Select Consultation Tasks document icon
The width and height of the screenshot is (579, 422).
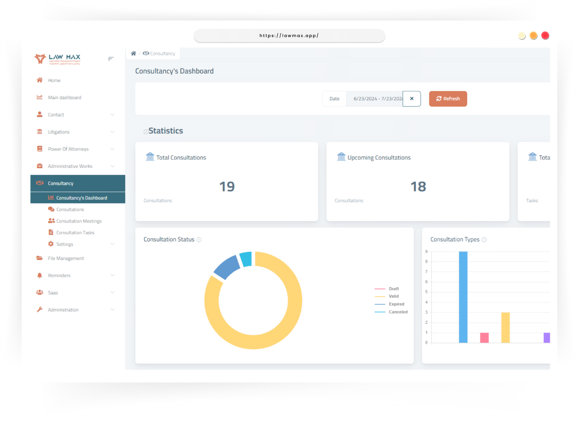coord(51,232)
